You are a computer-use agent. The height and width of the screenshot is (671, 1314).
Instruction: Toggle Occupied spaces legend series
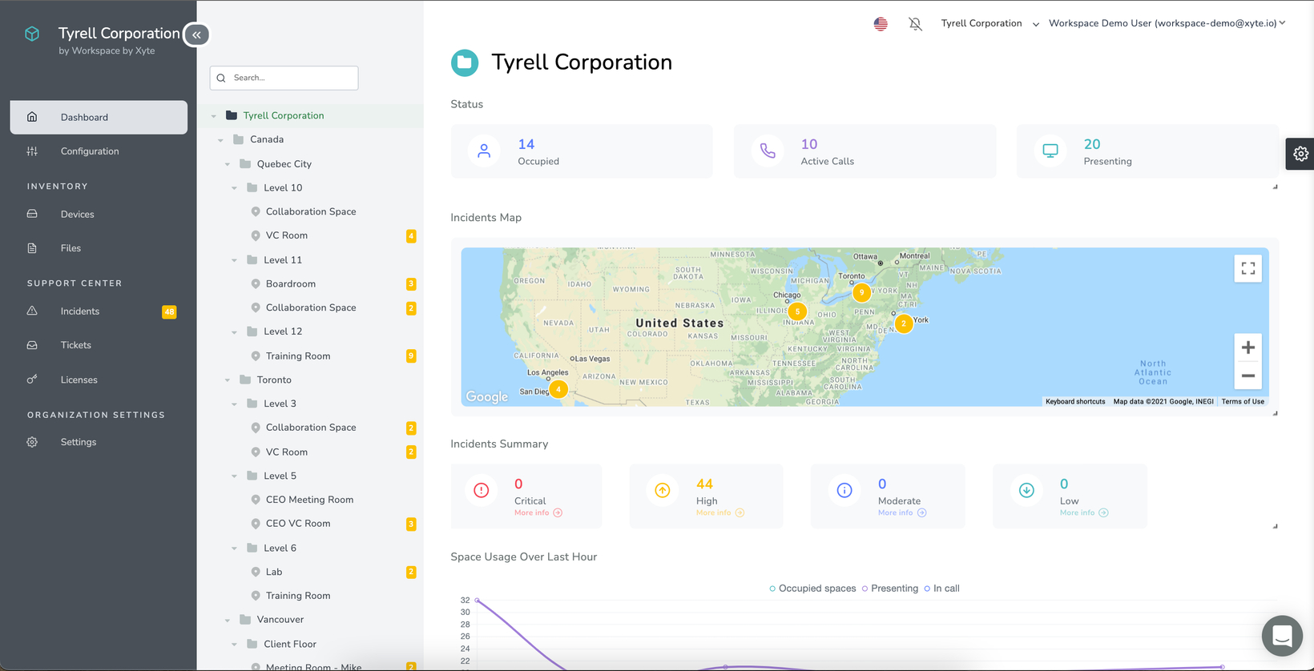coord(812,589)
